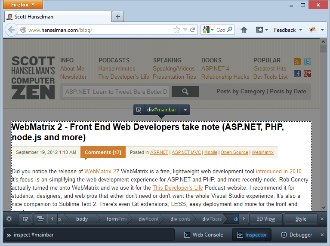The width and height of the screenshot is (330, 246).
Task: Toggle the element picker inspect icon
Action: (25, 219)
